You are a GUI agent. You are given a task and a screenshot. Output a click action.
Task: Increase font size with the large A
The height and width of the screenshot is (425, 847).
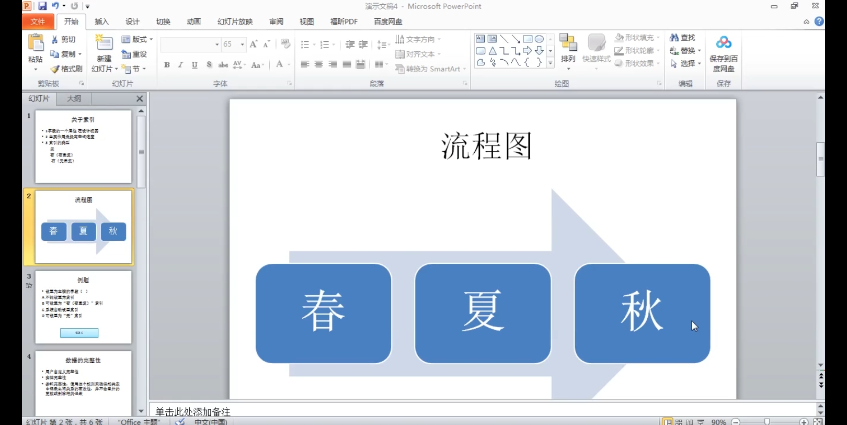coord(254,44)
